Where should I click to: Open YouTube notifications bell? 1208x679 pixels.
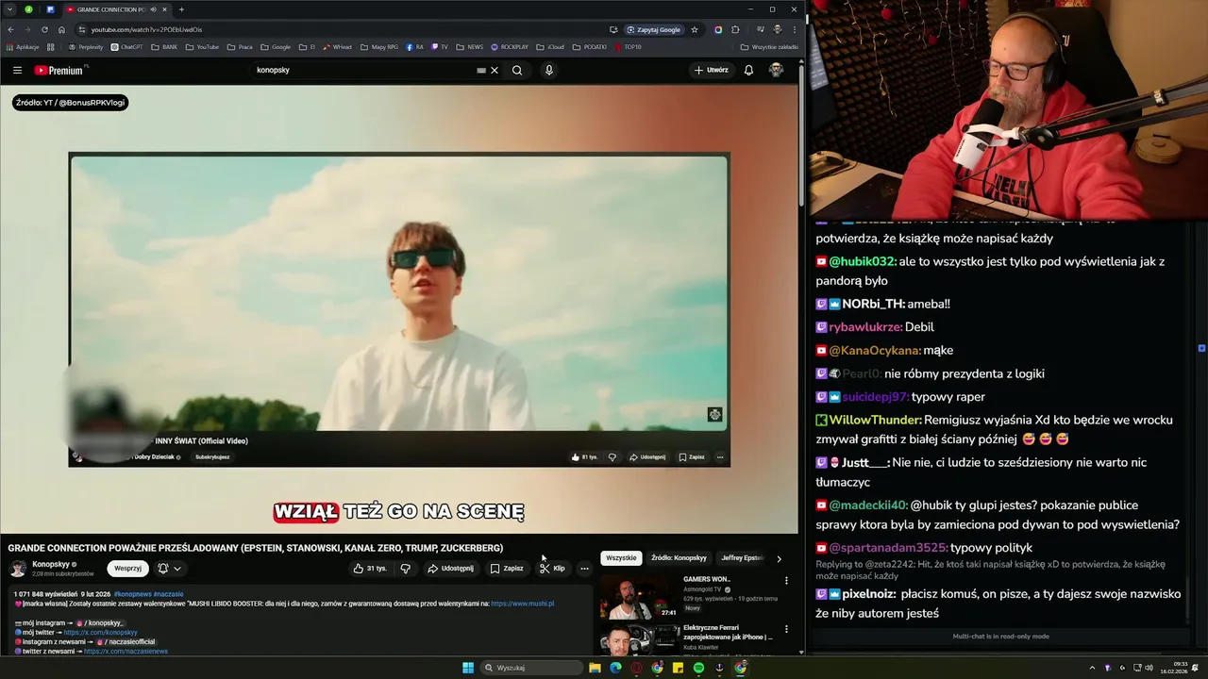(748, 70)
